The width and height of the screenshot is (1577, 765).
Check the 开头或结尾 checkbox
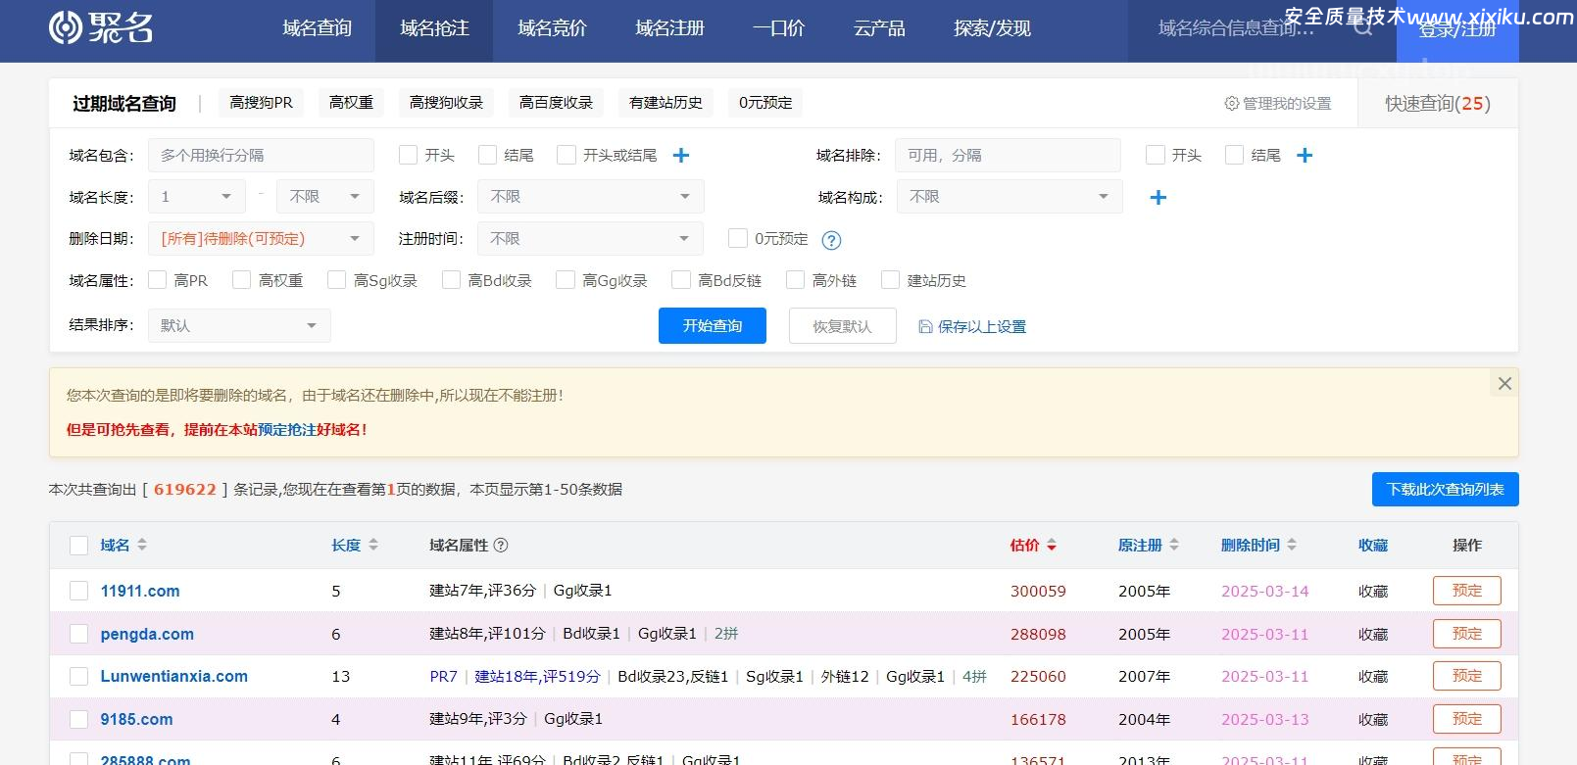(566, 155)
